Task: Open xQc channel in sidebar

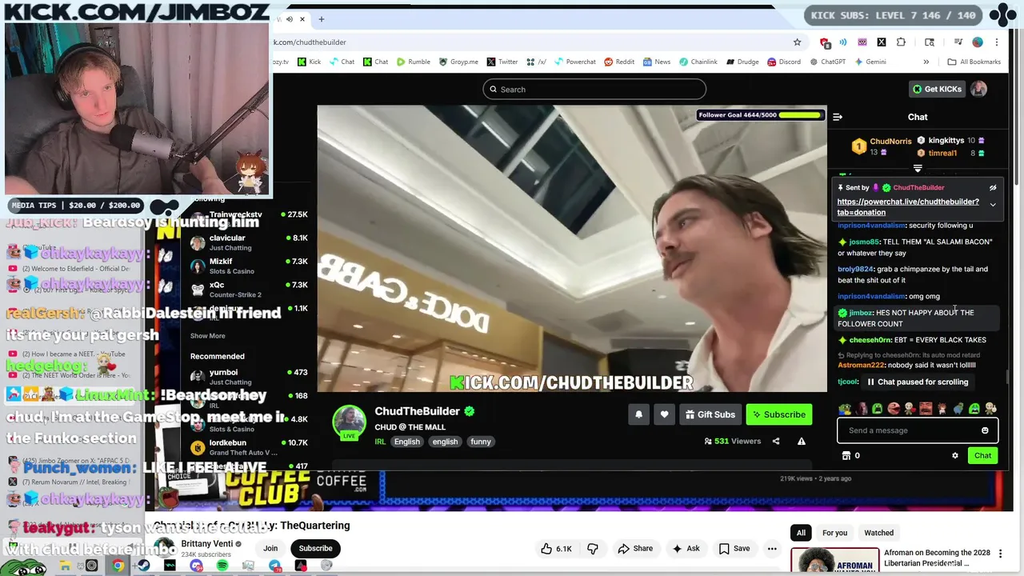Action: (x=249, y=290)
